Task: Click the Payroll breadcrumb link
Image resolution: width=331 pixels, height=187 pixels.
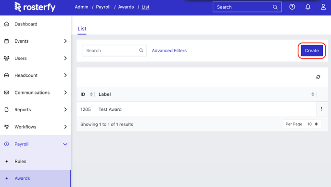Action: click(103, 7)
